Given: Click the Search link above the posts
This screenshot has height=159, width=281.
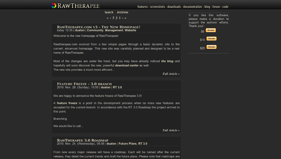Looking at the screenshot, I should 109,12.
